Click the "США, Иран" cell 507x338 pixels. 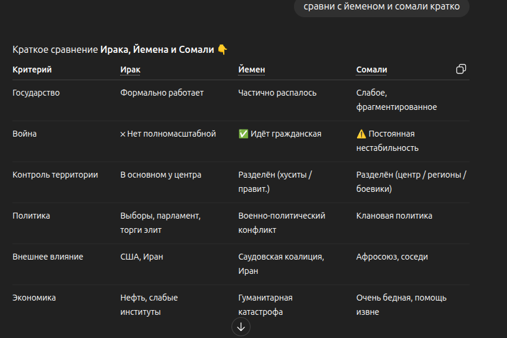(x=142, y=257)
